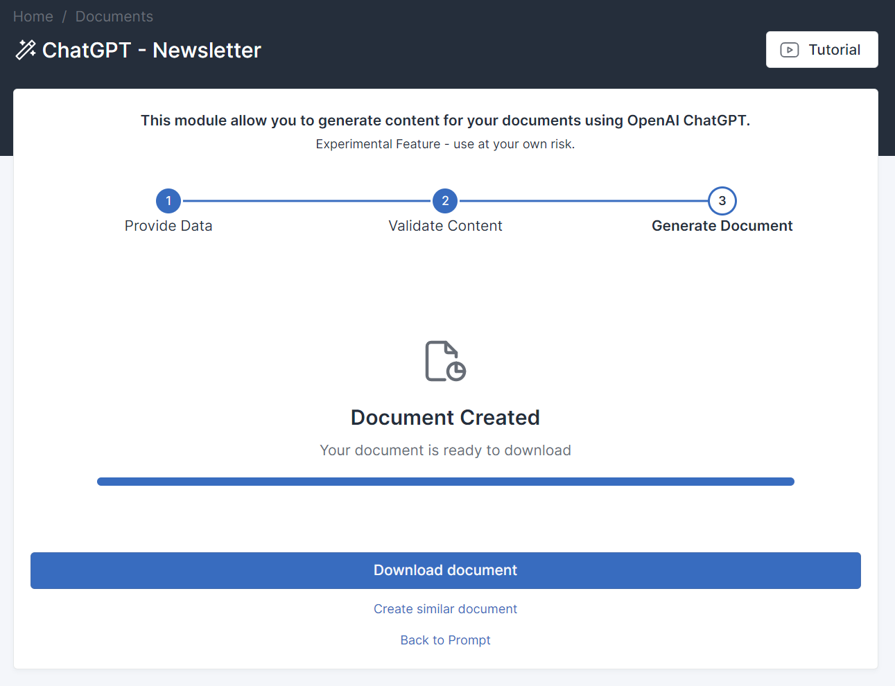
Task: Click the Validate Content step label
Action: [x=445, y=226]
